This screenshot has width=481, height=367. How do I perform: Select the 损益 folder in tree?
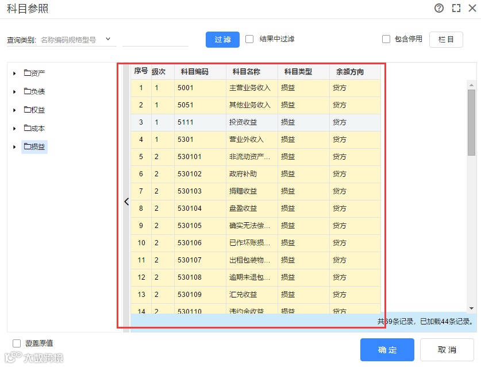[x=34, y=146]
